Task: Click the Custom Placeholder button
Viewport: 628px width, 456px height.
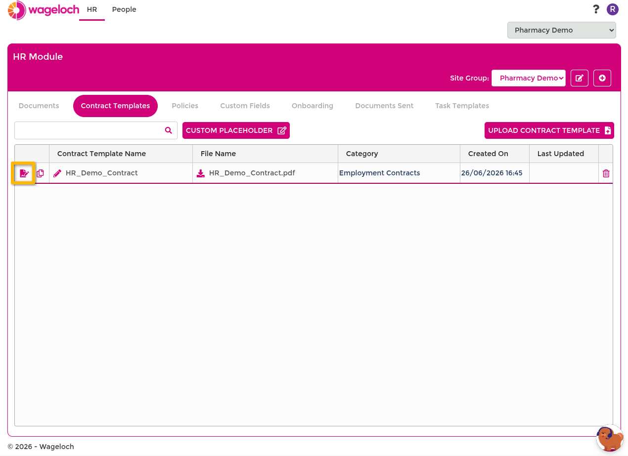Action: click(x=236, y=130)
